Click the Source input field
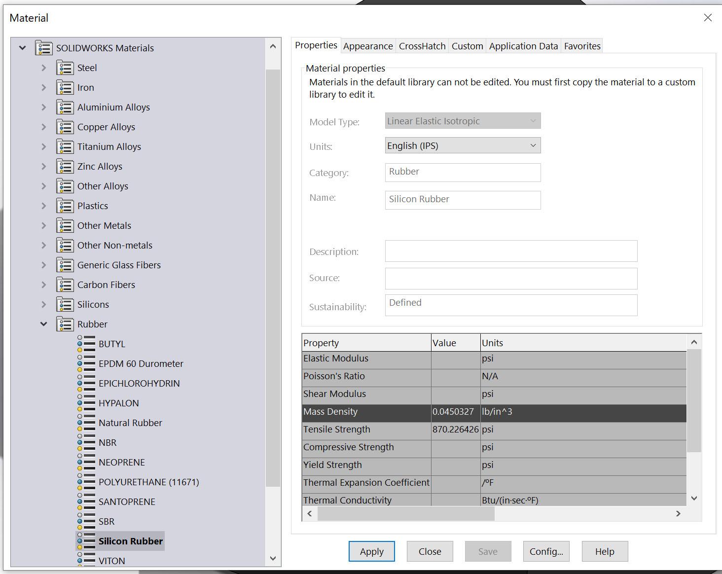The image size is (722, 574). pos(511,279)
